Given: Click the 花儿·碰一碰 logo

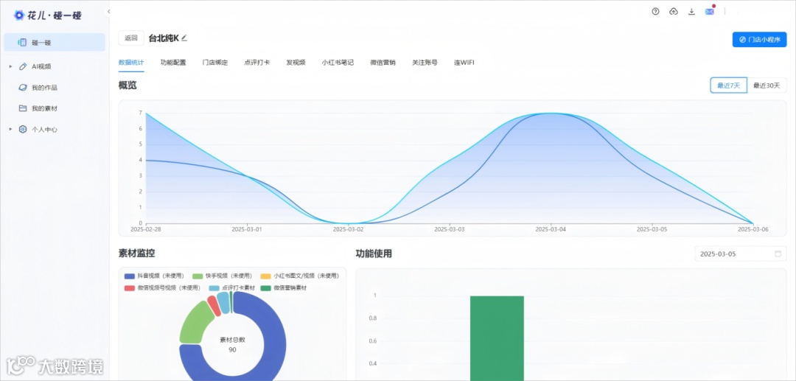Looking at the screenshot, I should coord(47,15).
